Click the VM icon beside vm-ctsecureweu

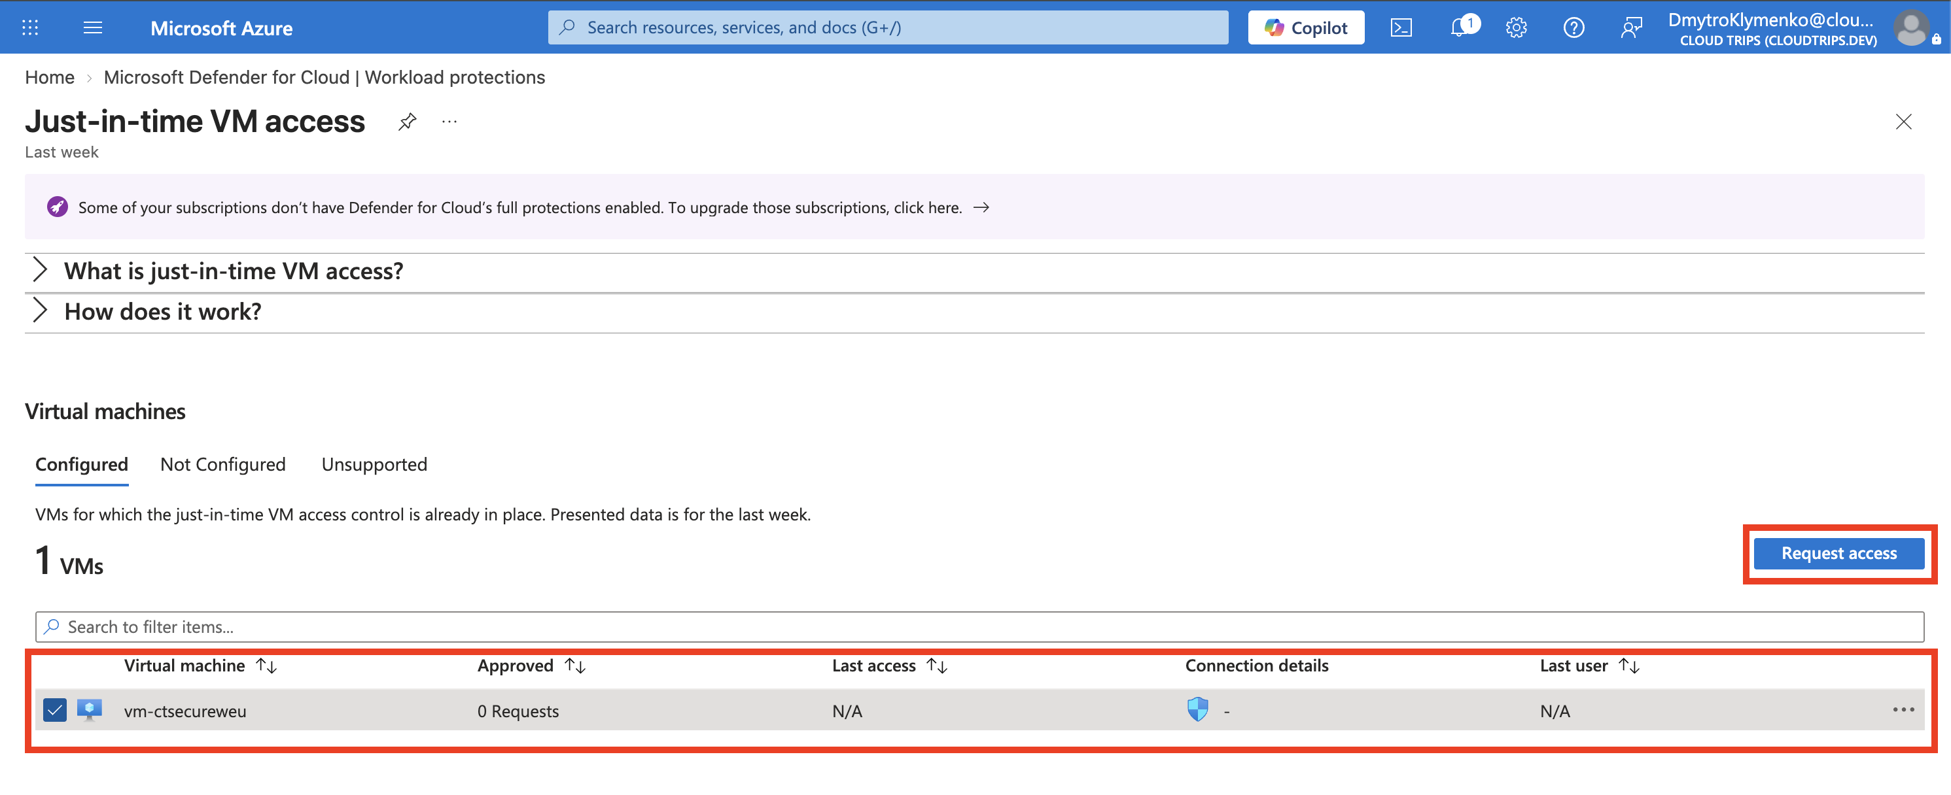pyautogui.click(x=90, y=710)
